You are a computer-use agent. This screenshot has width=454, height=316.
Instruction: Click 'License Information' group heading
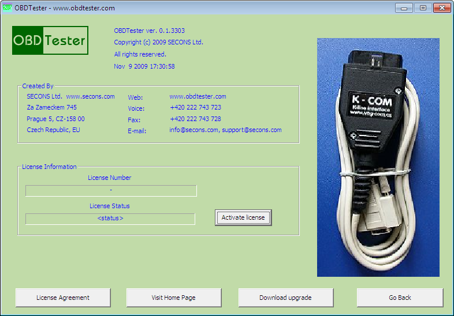(49, 167)
